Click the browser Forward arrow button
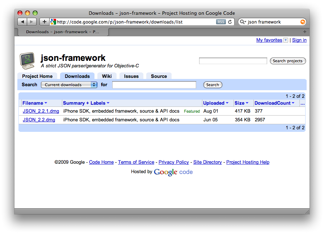The height and width of the screenshot is (234, 324). pyautogui.click(x=32, y=22)
